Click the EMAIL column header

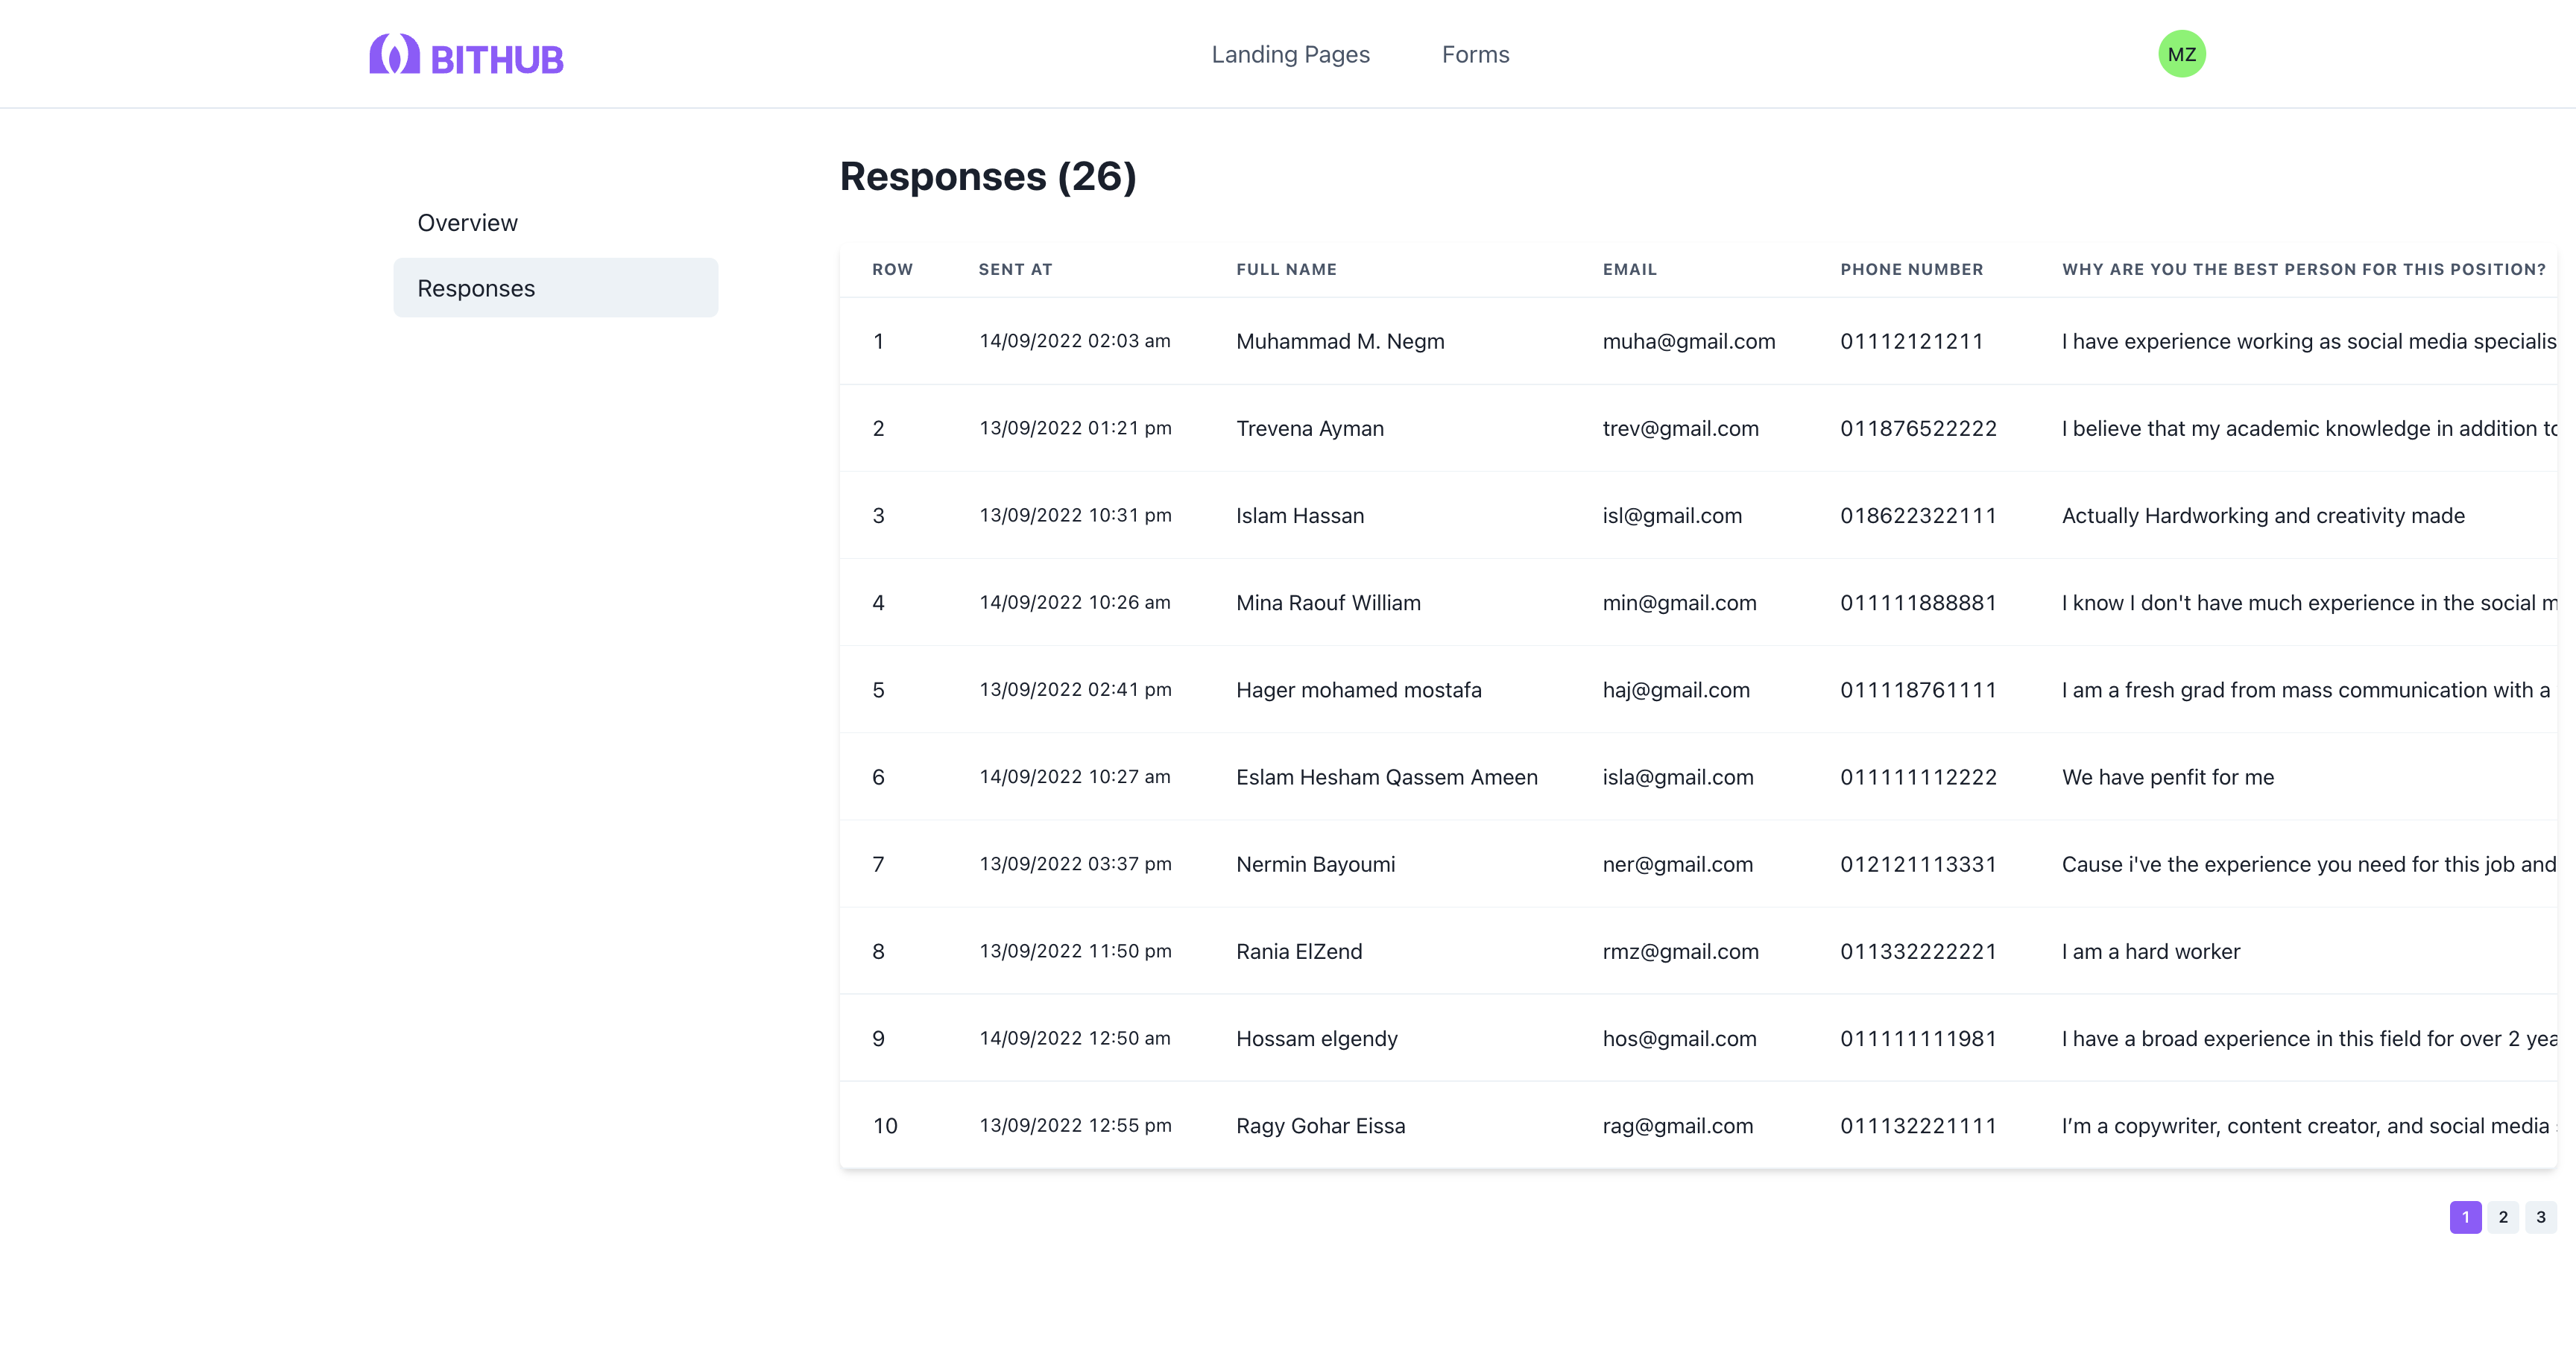click(1629, 269)
